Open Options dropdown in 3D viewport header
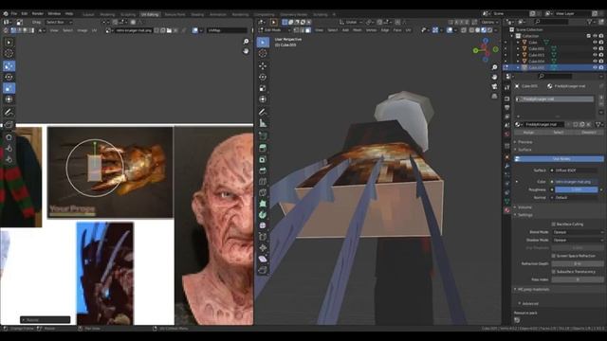Image resolution: width=607 pixels, height=341 pixels. coord(489,22)
